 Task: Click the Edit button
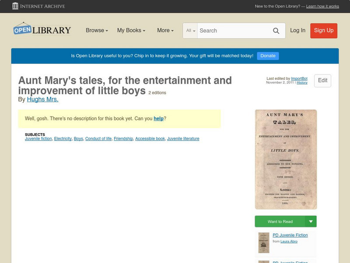[322, 81]
